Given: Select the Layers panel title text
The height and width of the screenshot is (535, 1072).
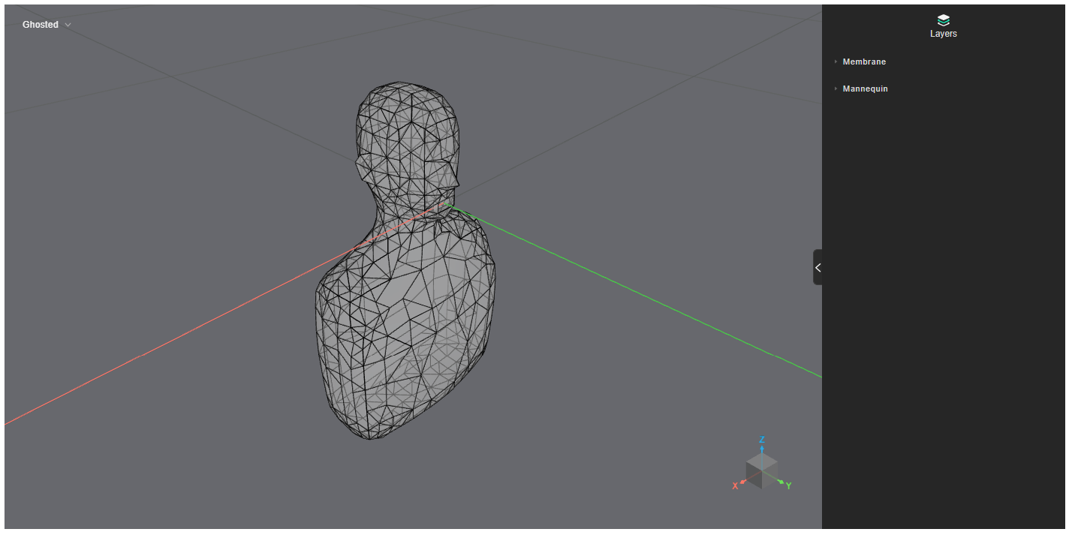Looking at the screenshot, I should pyautogui.click(x=944, y=34).
